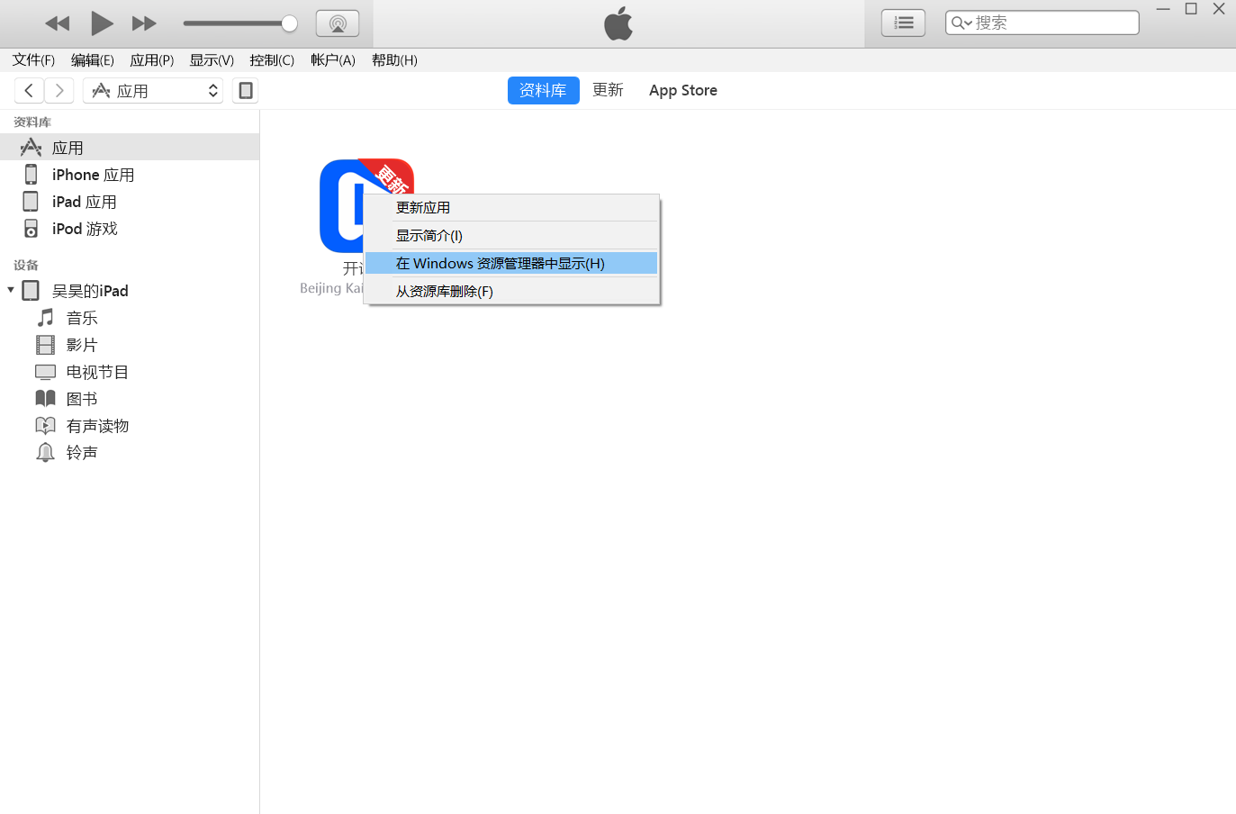The width and height of the screenshot is (1236, 814).
Task: Click the rewind previous track button
Action: coord(58,23)
